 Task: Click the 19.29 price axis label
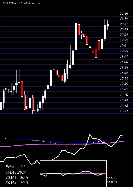click(x=124, y=51)
